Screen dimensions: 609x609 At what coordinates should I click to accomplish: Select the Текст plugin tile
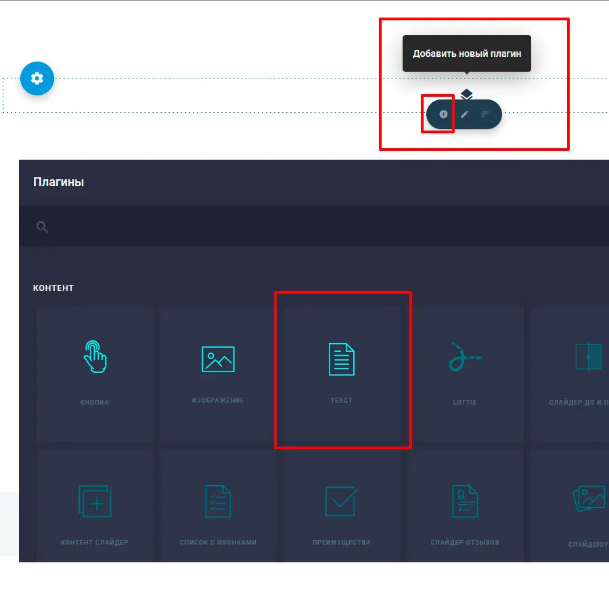[342, 371]
